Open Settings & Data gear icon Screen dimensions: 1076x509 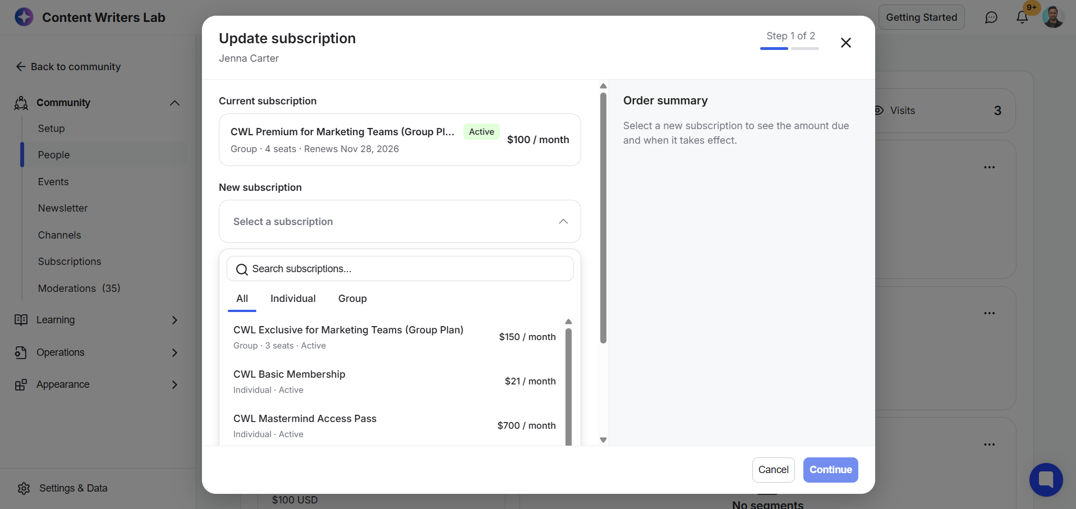click(24, 488)
